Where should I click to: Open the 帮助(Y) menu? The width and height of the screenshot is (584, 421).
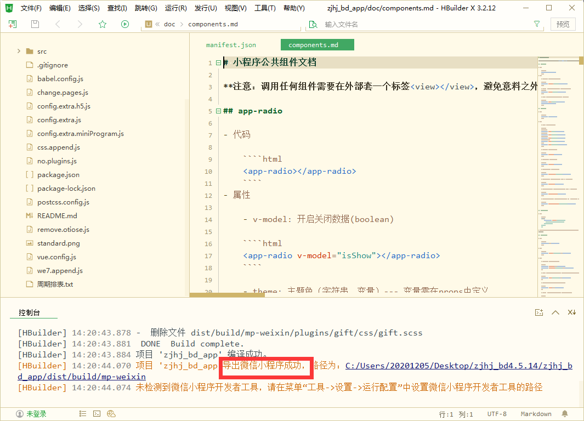[294, 8]
